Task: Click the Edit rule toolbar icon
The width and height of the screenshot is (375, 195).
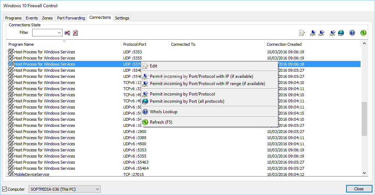Action: coord(302,33)
